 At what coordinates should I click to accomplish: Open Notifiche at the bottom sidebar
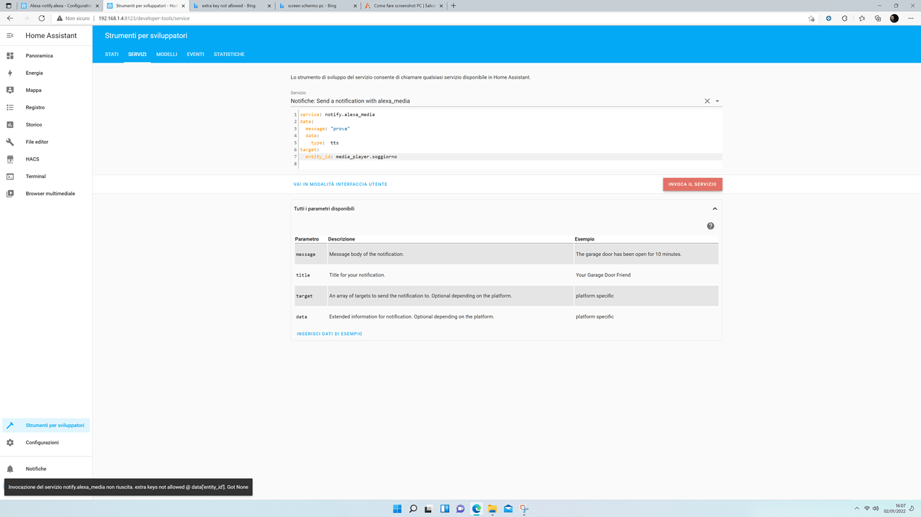click(x=35, y=468)
